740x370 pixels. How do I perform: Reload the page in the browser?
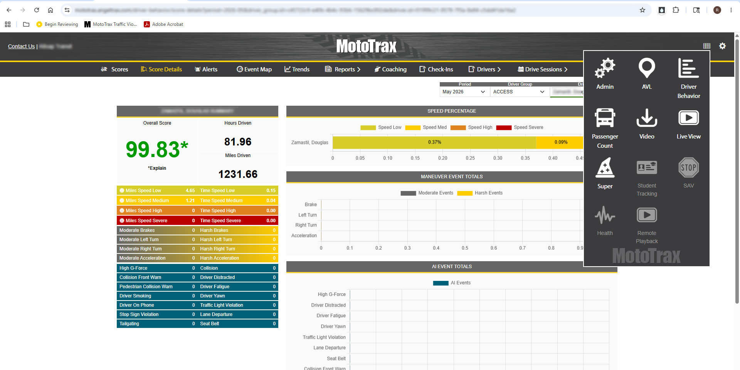[37, 10]
